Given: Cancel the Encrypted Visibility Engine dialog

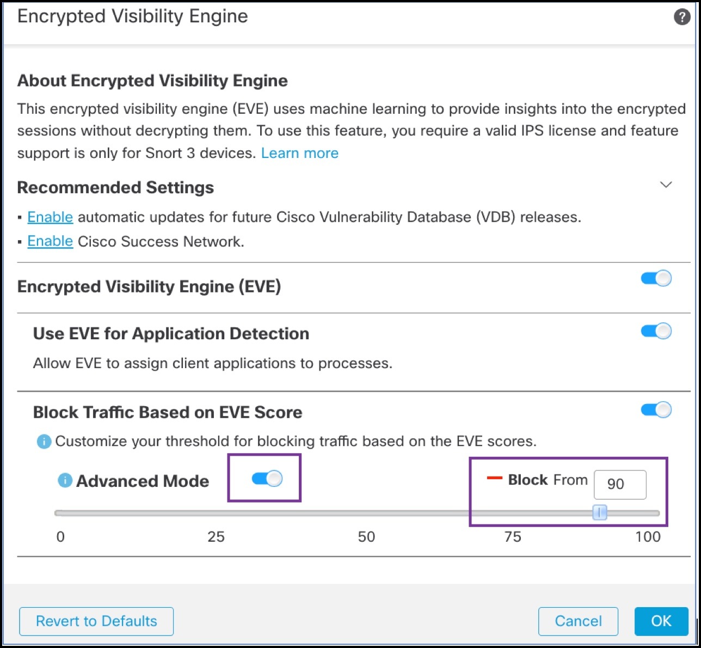Looking at the screenshot, I should [x=578, y=621].
